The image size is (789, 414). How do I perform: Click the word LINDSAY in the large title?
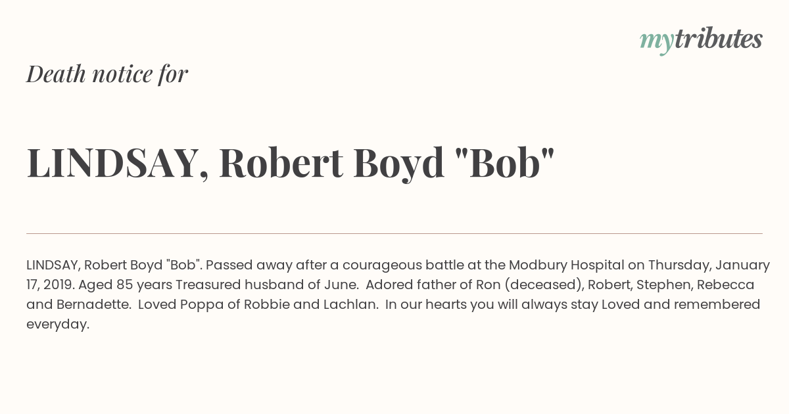(x=112, y=162)
